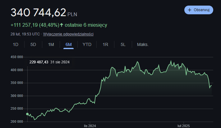This screenshot has height=128, width=221.
Task: Show the Maks. full history range
Action: (x=143, y=44)
